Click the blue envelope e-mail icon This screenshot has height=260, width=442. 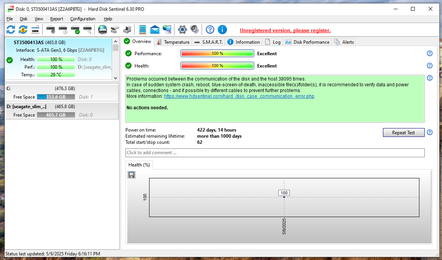(155, 29)
